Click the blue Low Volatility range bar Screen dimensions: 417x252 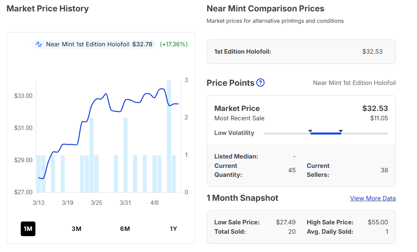(325, 133)
